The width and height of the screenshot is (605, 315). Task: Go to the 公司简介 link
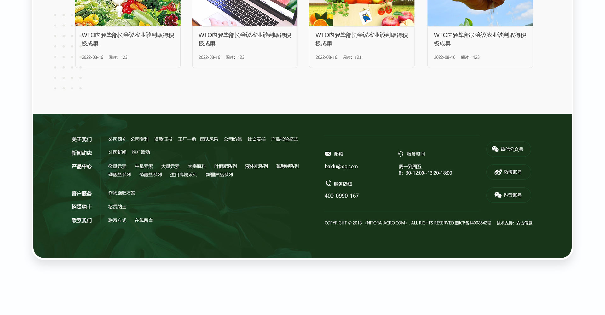coord(117,139)
